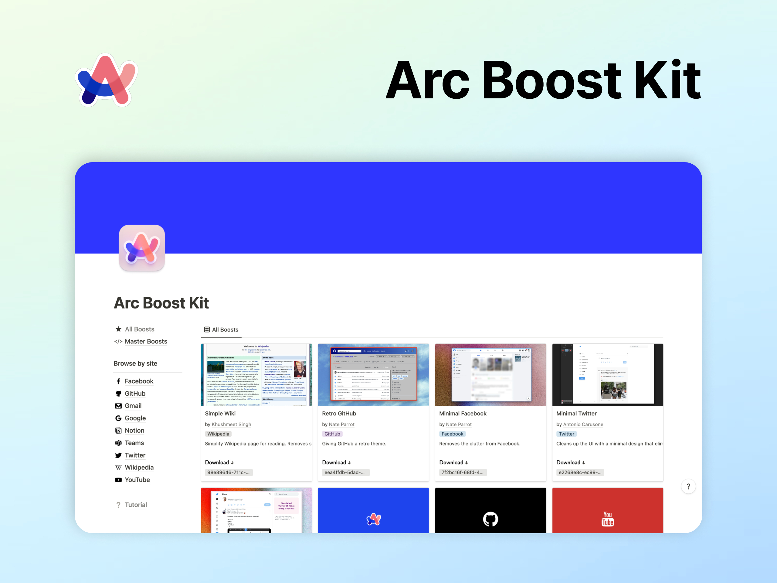Browse boosts for Facebook

click(x=139, y=381)
